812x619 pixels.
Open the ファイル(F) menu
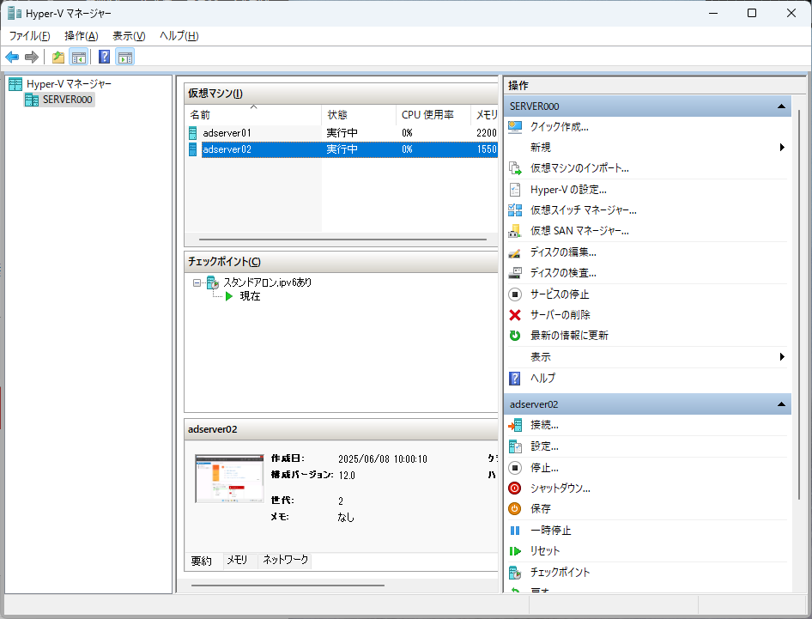(x=29, y=36)
